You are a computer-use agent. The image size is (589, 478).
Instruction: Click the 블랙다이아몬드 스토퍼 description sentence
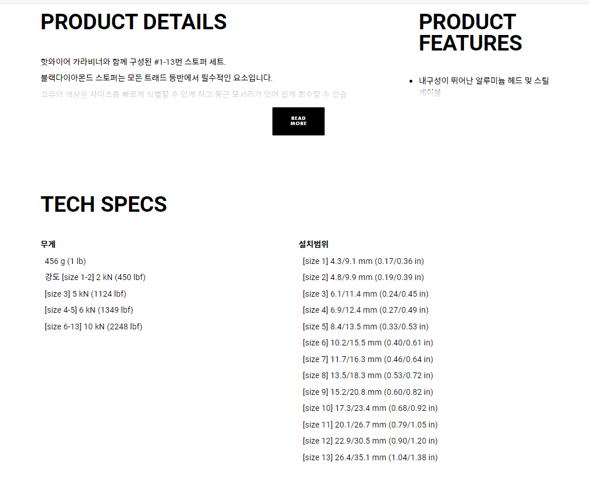pyautogui.click(x=156, y=77)
